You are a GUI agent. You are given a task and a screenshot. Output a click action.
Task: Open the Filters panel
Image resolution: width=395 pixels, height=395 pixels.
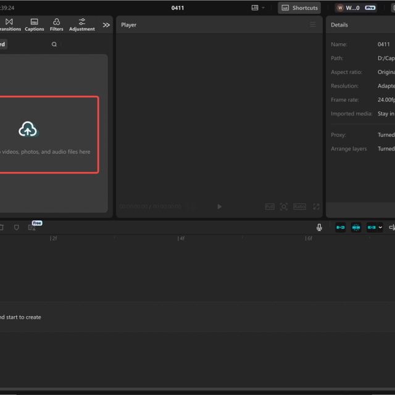[x=56, y=25]
